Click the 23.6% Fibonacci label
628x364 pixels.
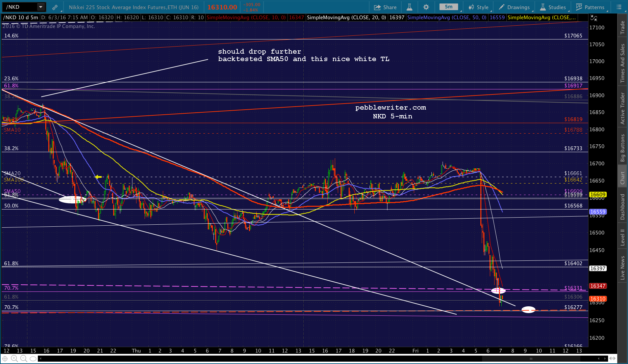(11, 79)
